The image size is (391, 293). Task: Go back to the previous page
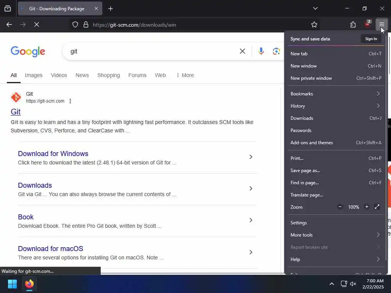pos(9,24)
